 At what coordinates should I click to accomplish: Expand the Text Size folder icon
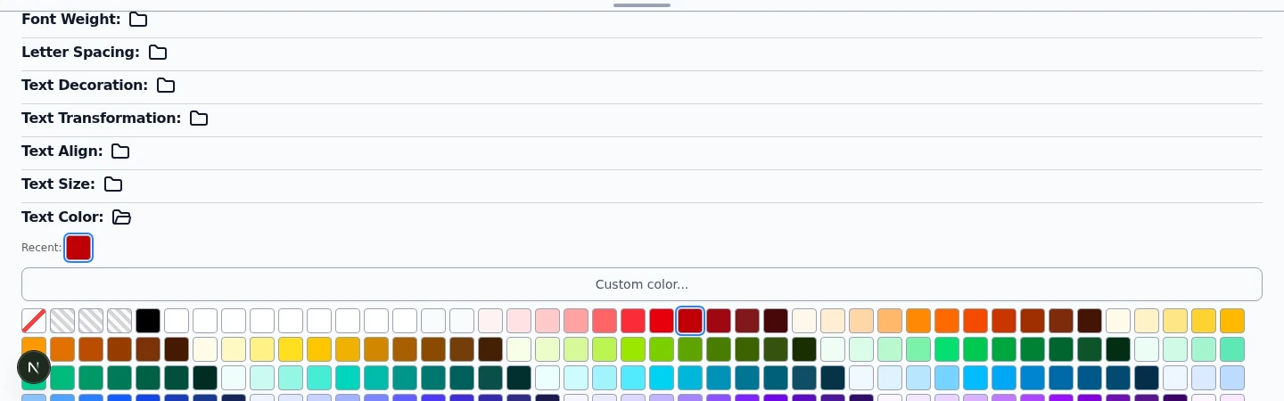(113, 184)
